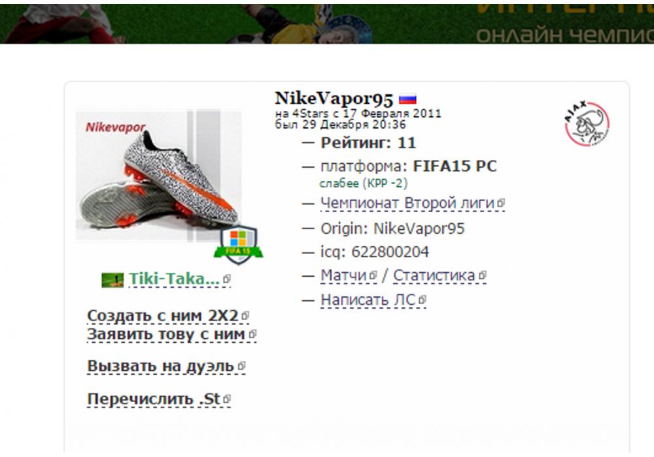Click the small Tiki-Taka team icon
This screenshot has height=457, width=654.
pyautogui.click(x=112, y=279)
